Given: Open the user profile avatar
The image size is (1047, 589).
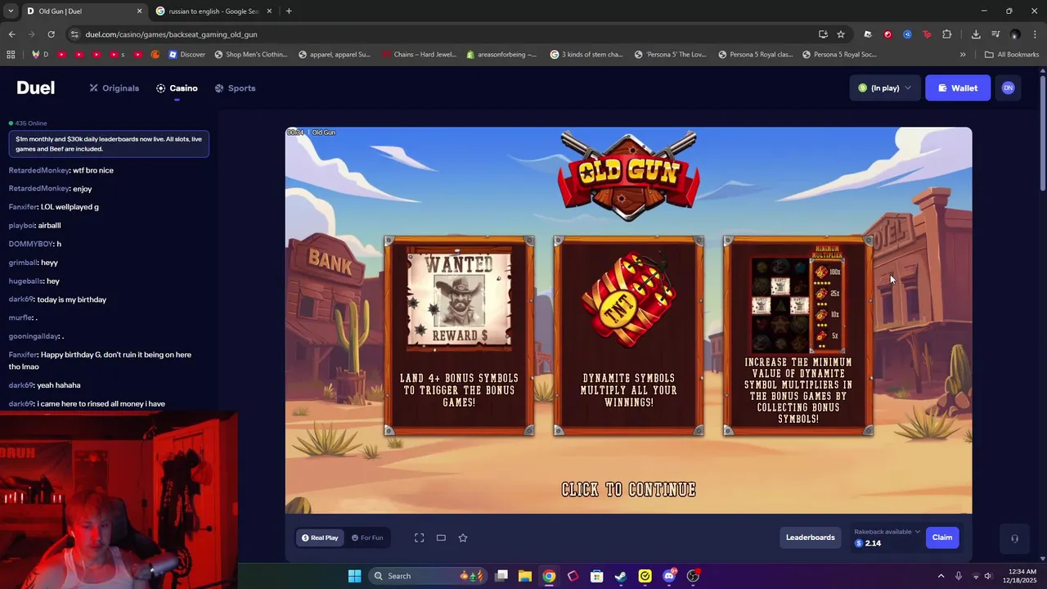Looking at the screenshot, I should (x=1008, y=88).
